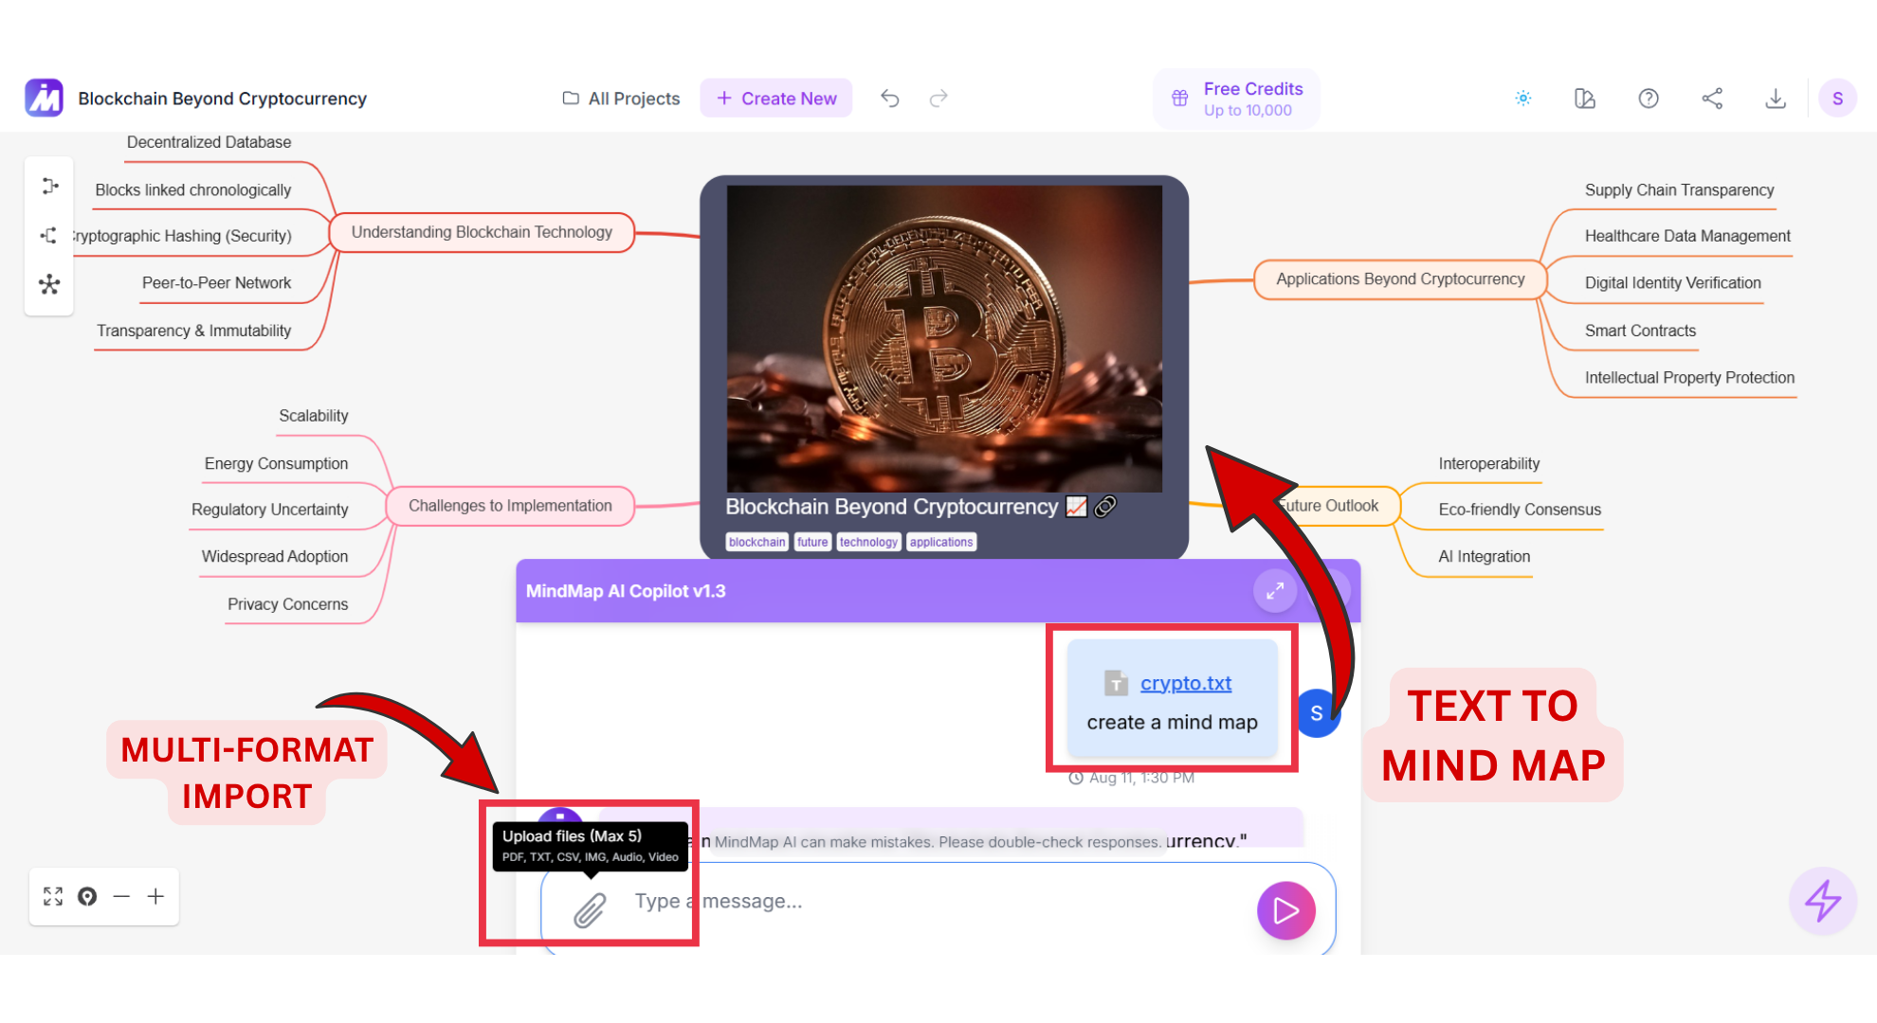
Task: Toggle fullscreen view icon in zoom bar
Action: point(53,896)
